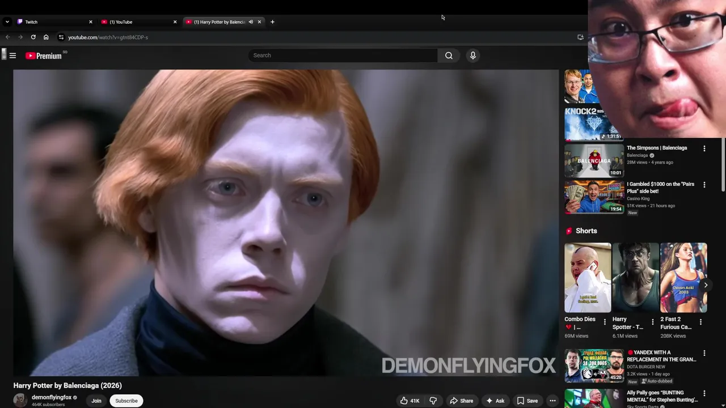Open The Simpsons | Balenciaga video thumbnail
Screen dimensions: 726x408
[594, 161]
